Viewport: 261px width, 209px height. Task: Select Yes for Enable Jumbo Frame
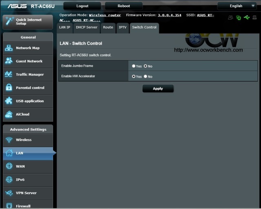[x=133, y=66]
